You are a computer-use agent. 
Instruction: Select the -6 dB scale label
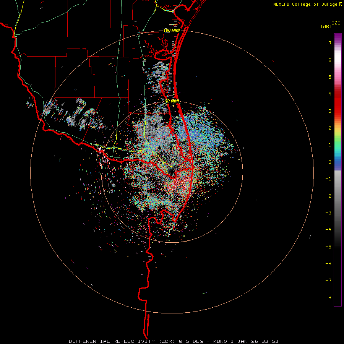tap(328, 264)
